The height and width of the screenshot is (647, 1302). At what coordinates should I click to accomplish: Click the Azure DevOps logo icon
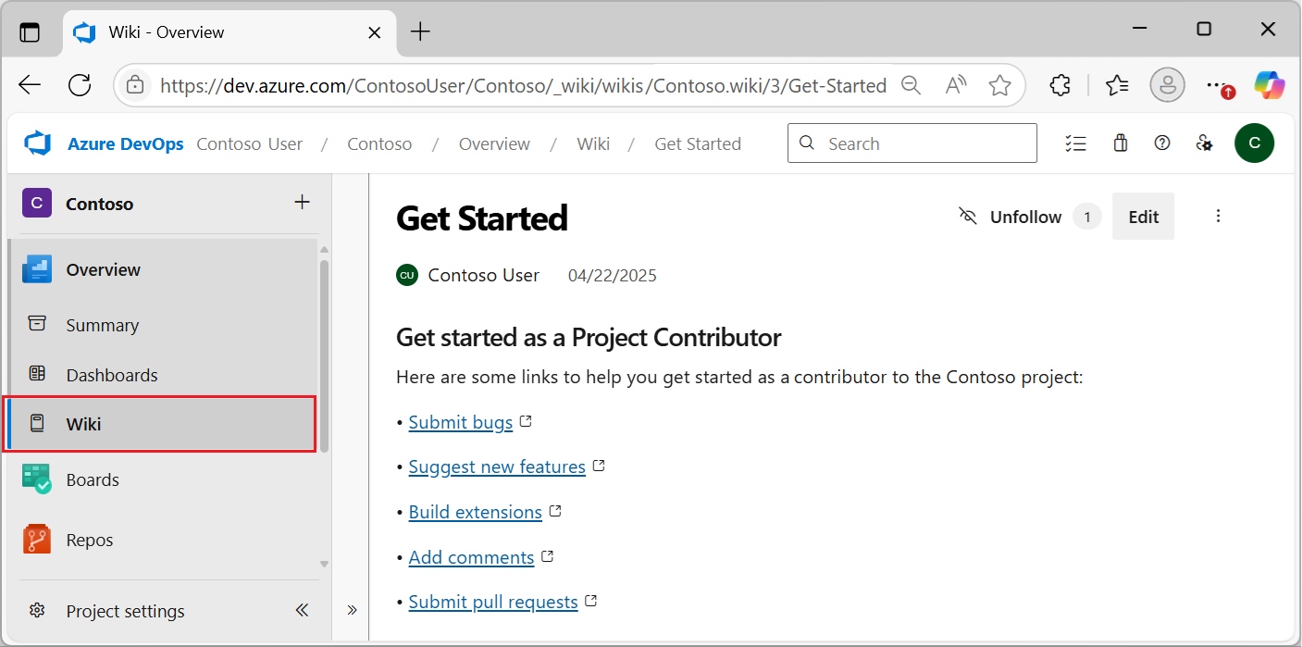tap(38, 143)
